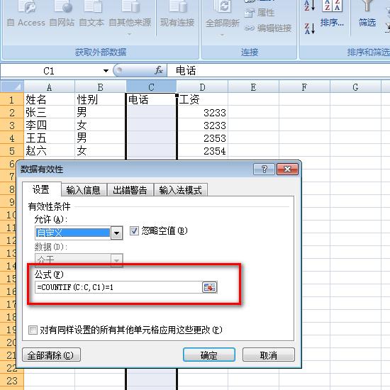The width and height of the screenshot is (390, 390).
Task: Click the 自网站 web import icon
Action: [x=63, y=6]
